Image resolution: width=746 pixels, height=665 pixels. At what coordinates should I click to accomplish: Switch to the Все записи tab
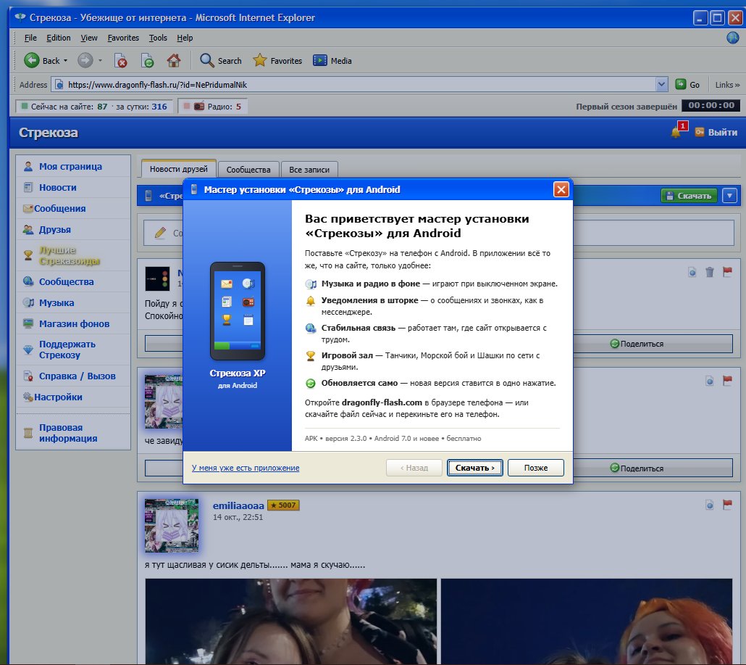[x=309, y=170]
